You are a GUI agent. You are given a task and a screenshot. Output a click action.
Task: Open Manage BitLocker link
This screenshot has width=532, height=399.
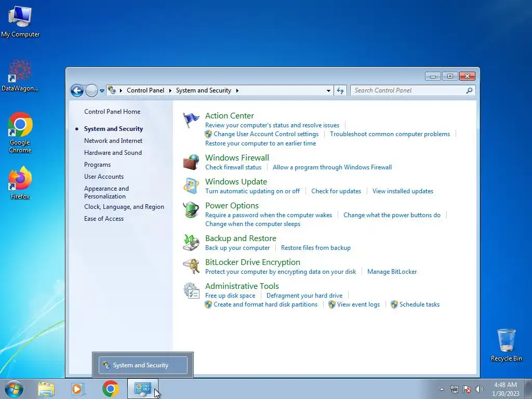(x=392, y=272)
